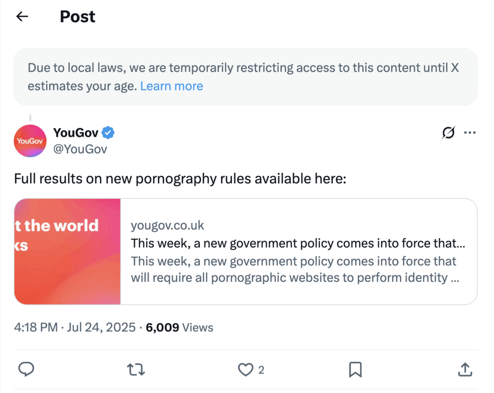The image size is (494, 393).
Task: Click the YouGov profile avatar
Action: (x=30, y=141)
